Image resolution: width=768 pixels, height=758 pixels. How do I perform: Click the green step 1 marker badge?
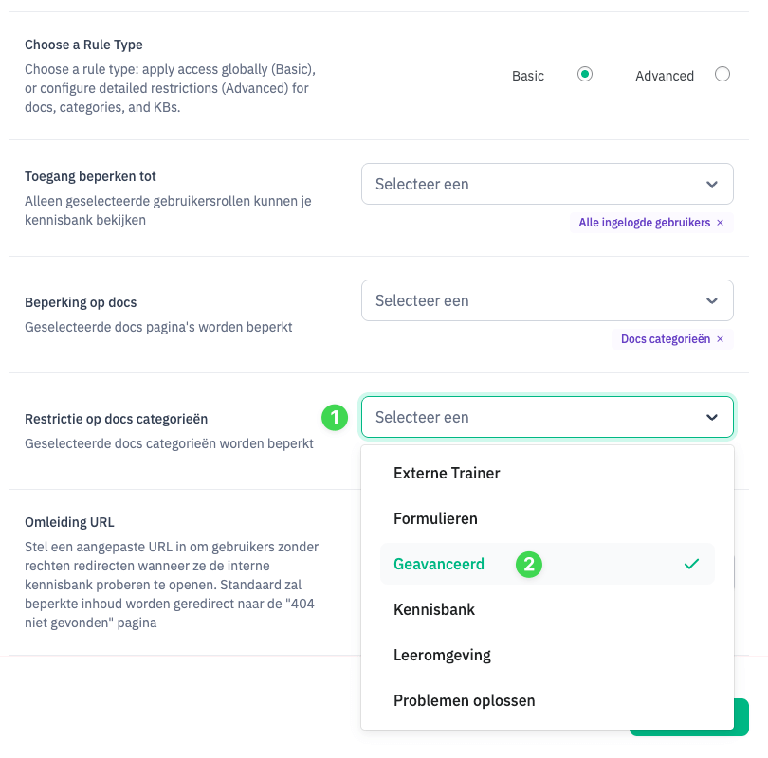coord(333,417)
